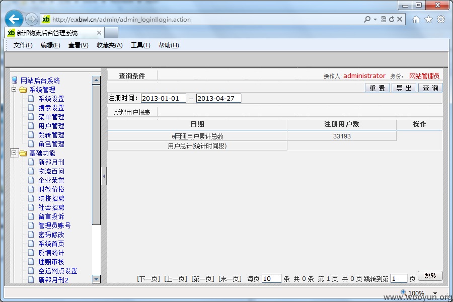Go back with the browser back arrow
453x302 pixels.
click(14, 19)
